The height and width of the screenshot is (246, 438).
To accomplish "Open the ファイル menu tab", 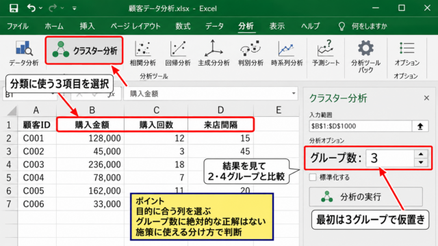I will coord(17,26).
